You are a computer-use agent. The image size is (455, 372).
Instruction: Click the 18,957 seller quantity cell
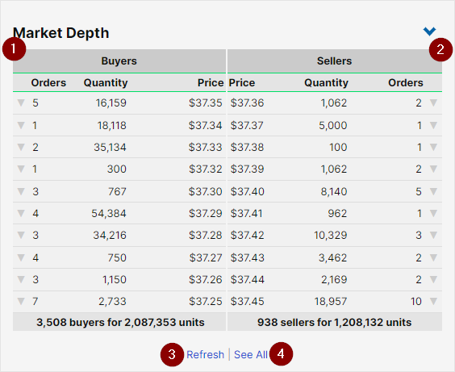[x=331, y=301]
